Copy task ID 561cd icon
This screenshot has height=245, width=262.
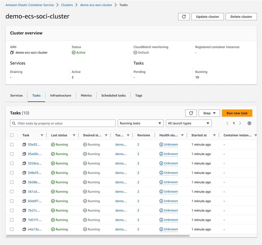24,191
